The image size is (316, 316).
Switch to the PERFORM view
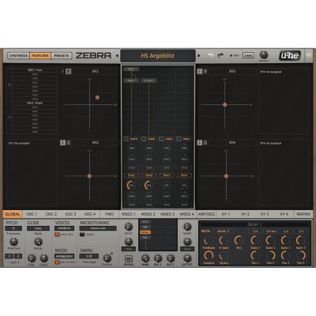[40, 55]
